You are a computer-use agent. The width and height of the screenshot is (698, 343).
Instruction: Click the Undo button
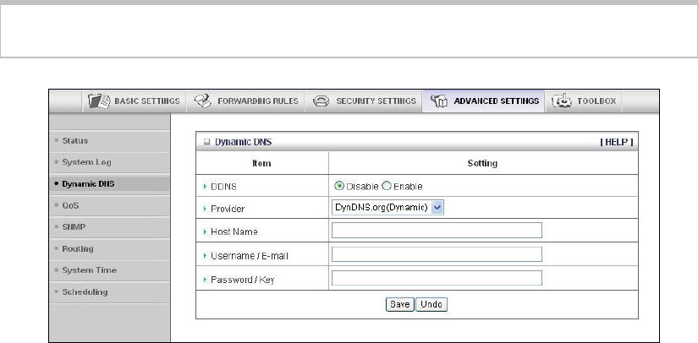click(431, 304)
